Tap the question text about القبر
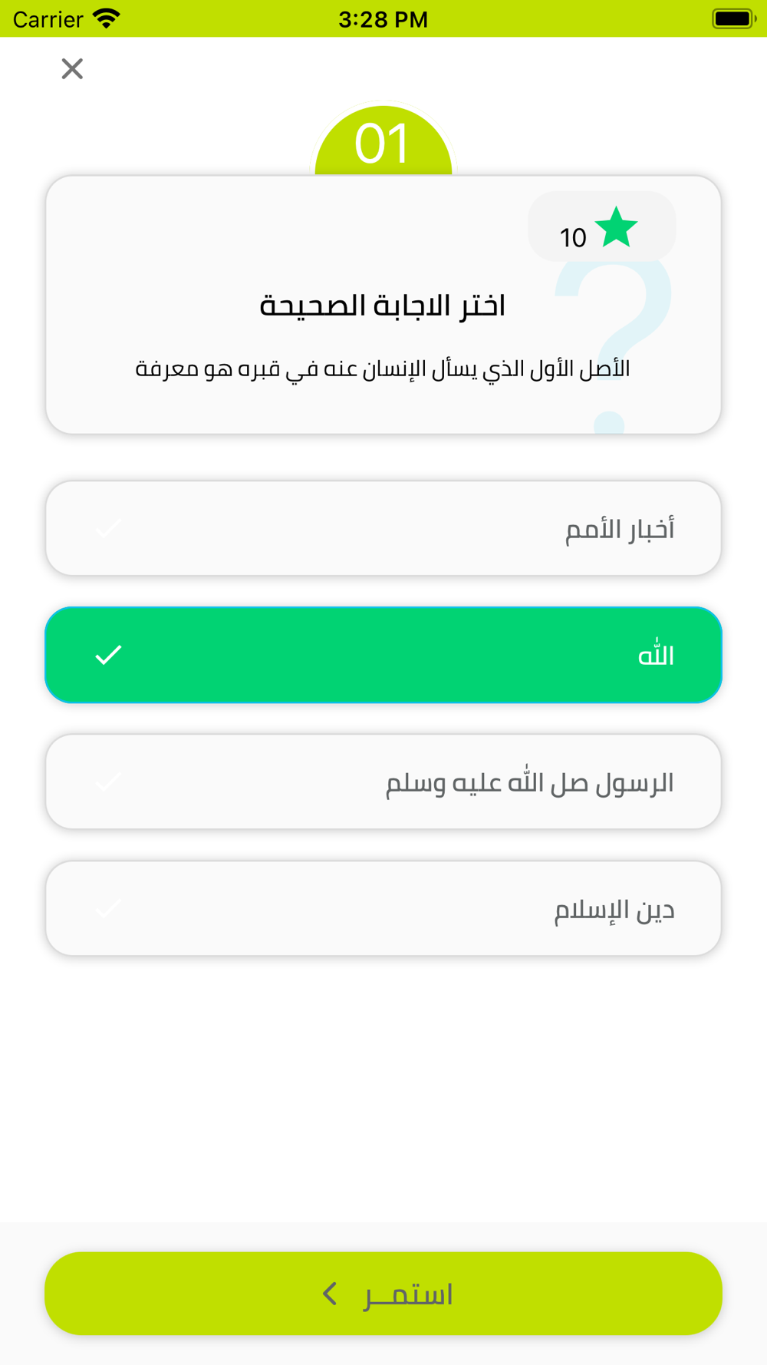Viewport: 767px width, 1365px height. [383, 369]
